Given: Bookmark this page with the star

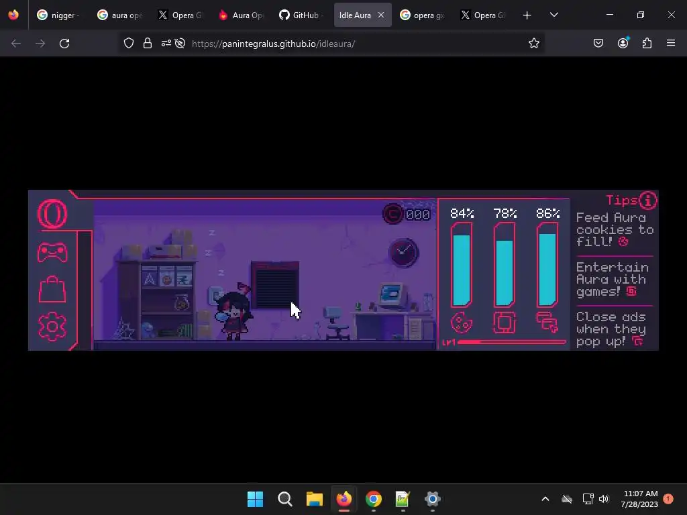Looking at the screenshot, I should (x=533, y=44).
